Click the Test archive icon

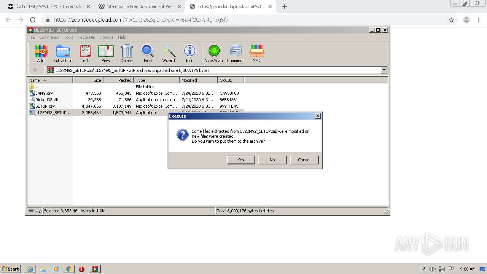(x=85, y=53)
